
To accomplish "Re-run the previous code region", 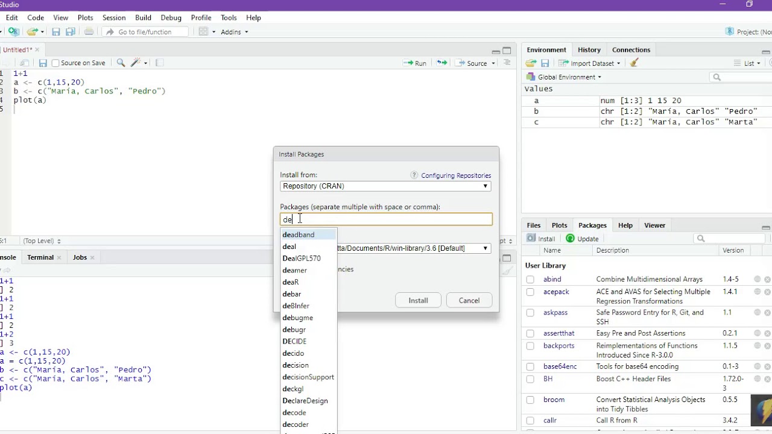I will (442, 63).
